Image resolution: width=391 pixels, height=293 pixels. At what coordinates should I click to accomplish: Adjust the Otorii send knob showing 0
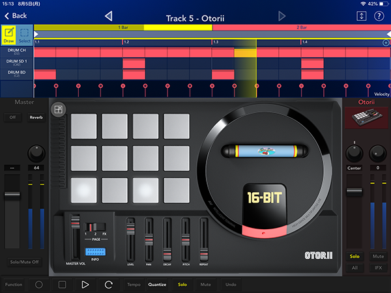[x=378, y=153]
